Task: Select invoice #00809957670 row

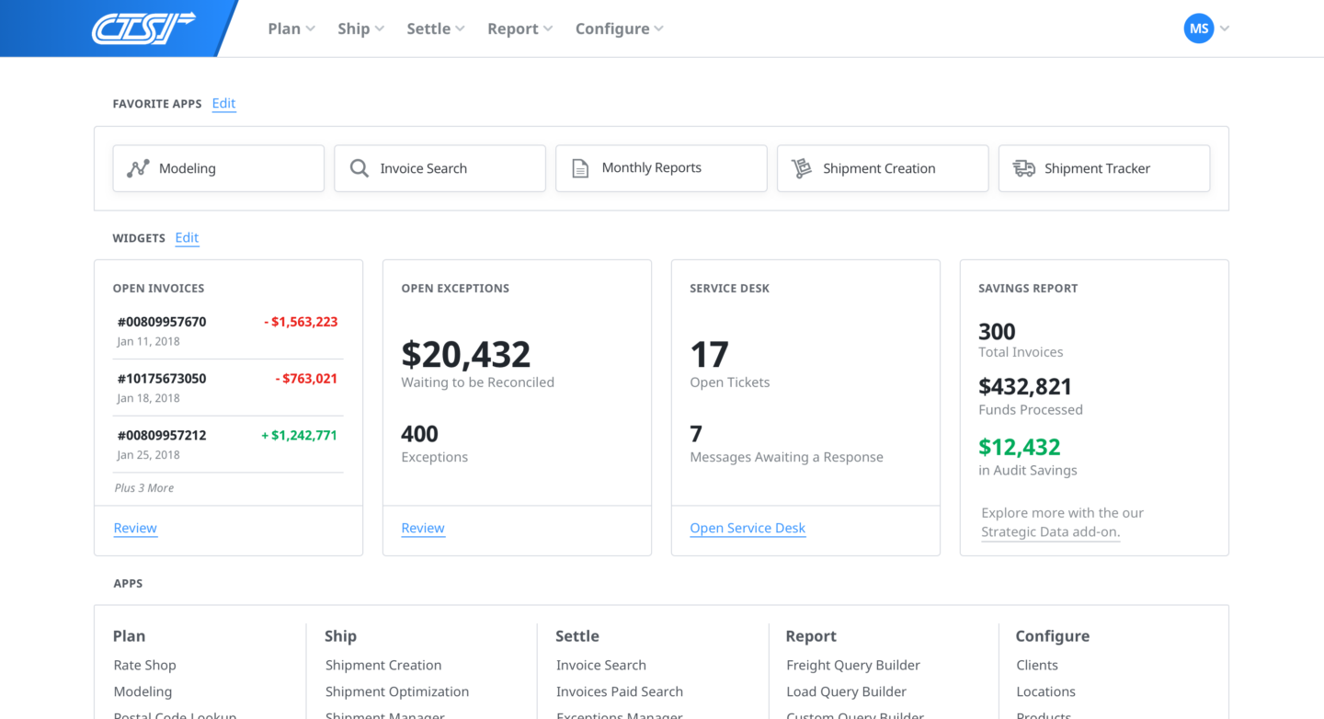Action: tap(227, 330)
